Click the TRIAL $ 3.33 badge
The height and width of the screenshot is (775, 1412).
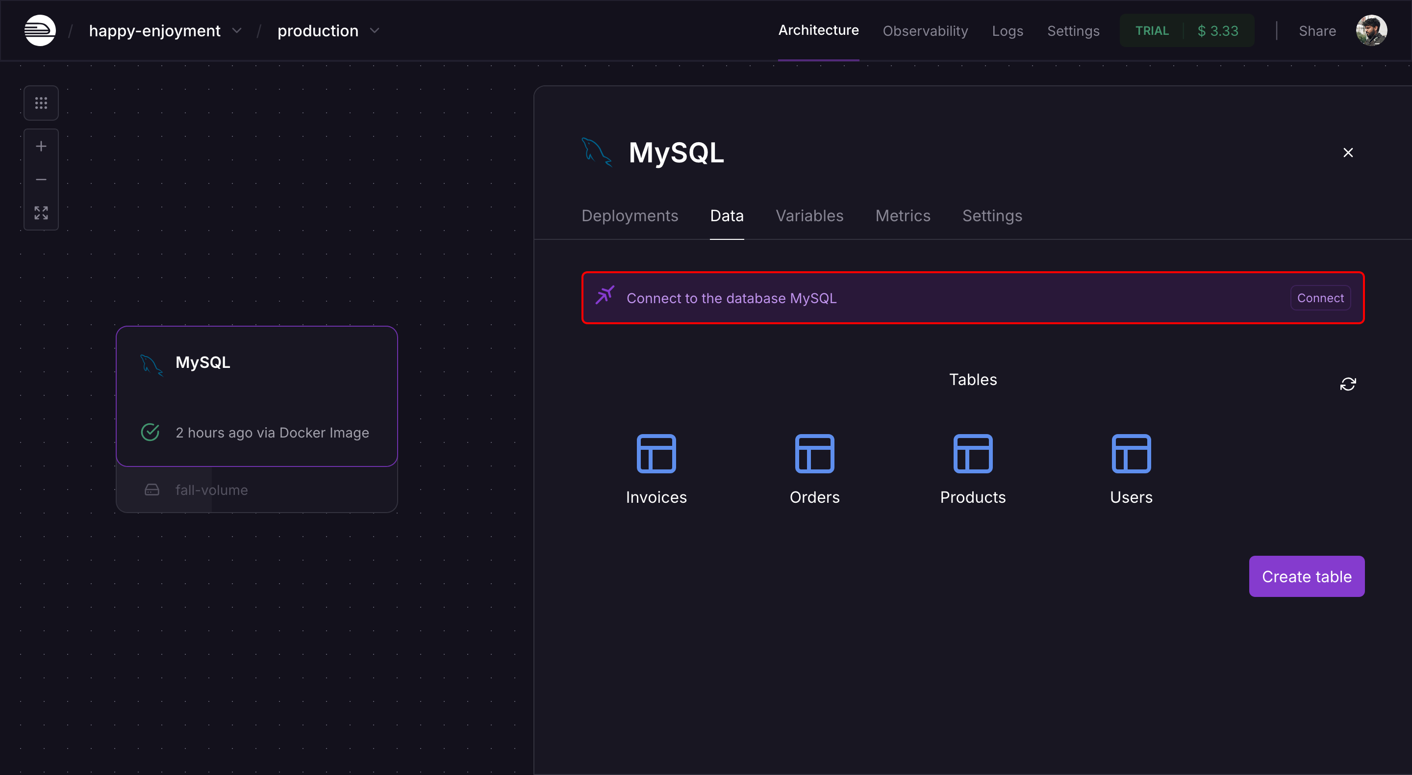(1186, 31)
